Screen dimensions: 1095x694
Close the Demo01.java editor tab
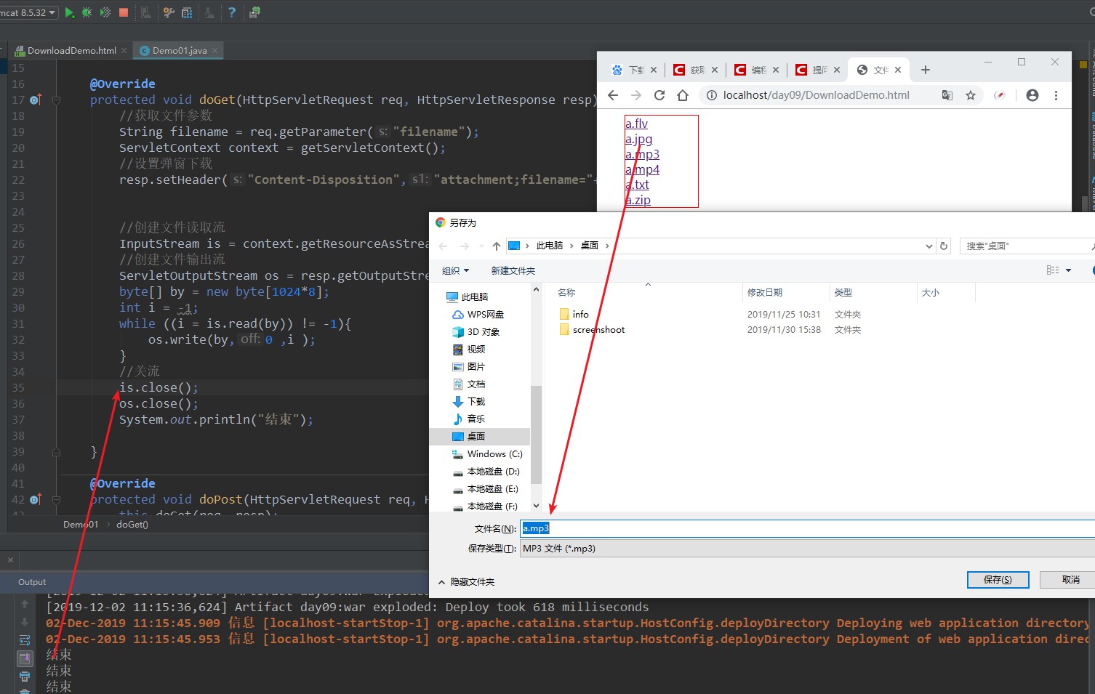point(215,50)
